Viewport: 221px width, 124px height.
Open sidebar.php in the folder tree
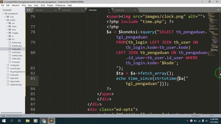17,55
